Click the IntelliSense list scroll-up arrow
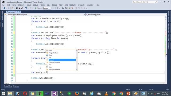 (77, 50)
